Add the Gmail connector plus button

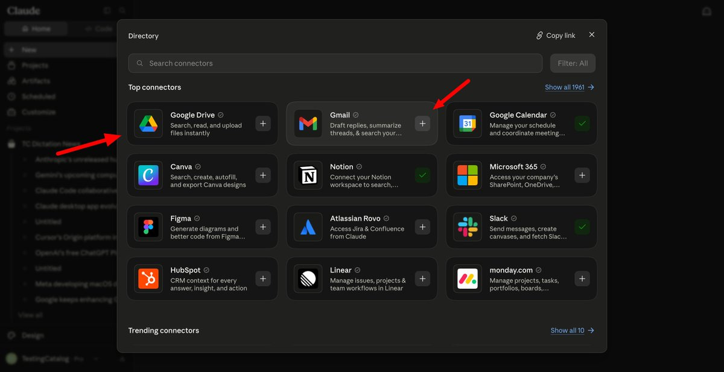click(x=422, y=124)
